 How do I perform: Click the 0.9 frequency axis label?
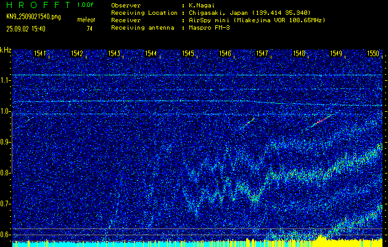tap(5, 142)
